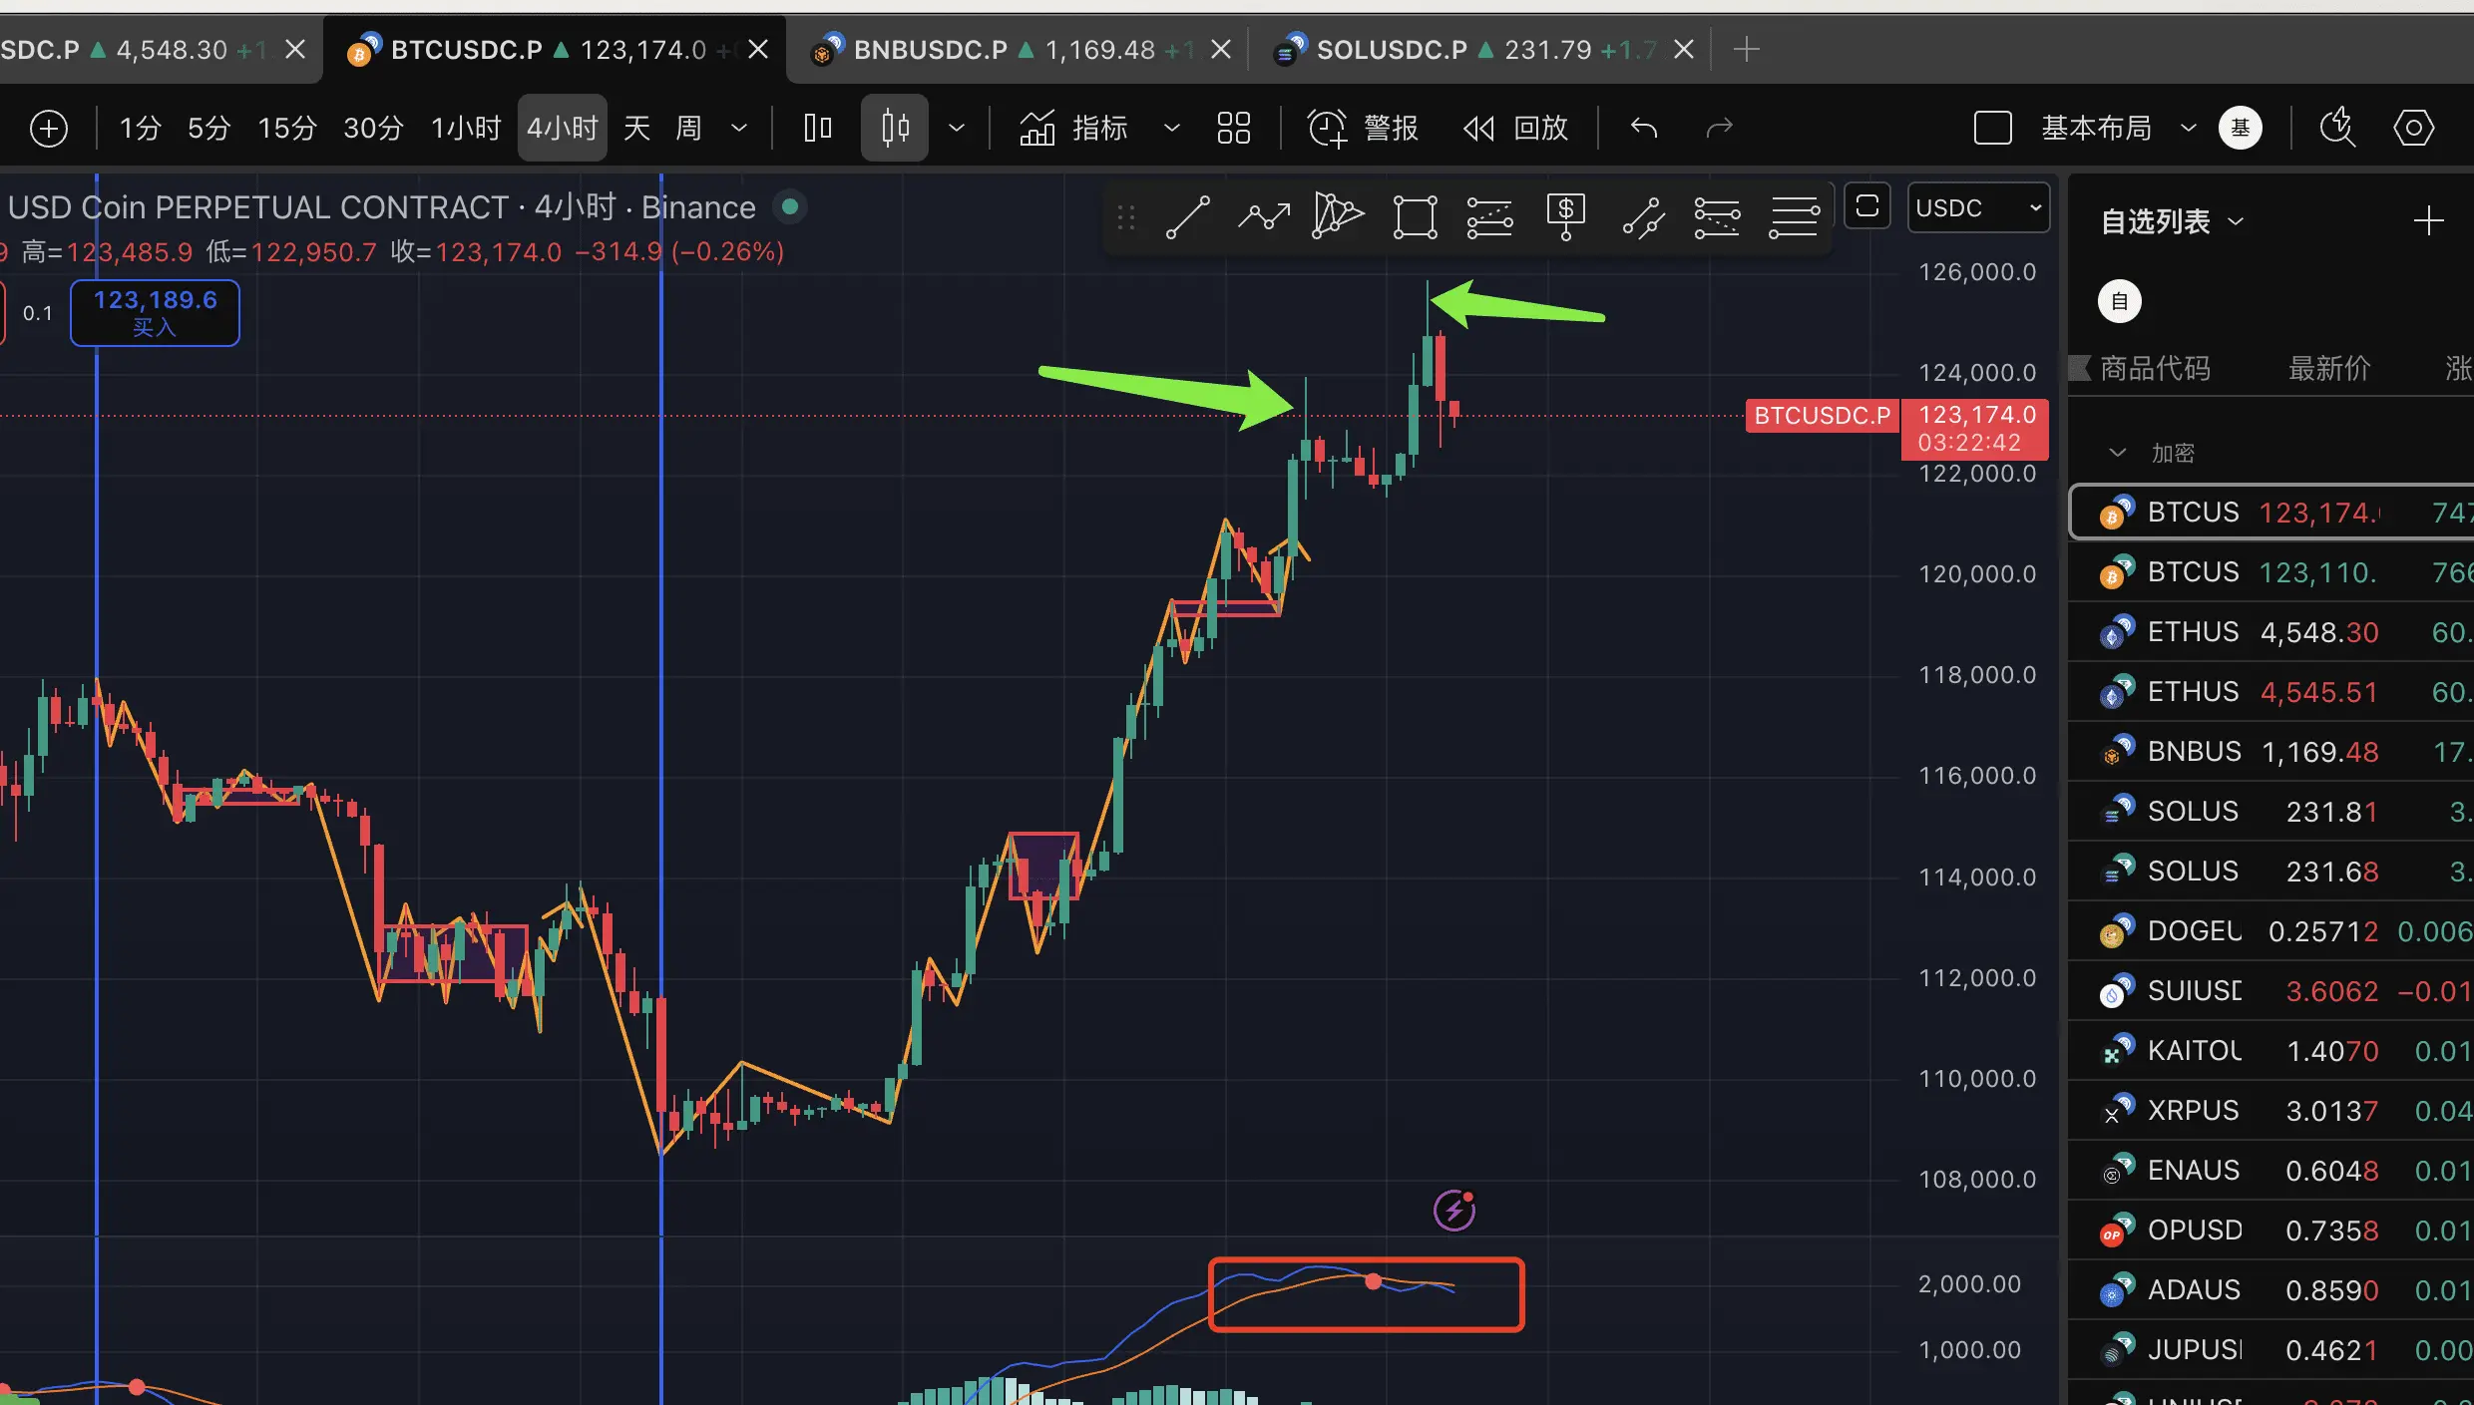
Task: Open the layout grid templates icon
Action: click(1234, 128)
